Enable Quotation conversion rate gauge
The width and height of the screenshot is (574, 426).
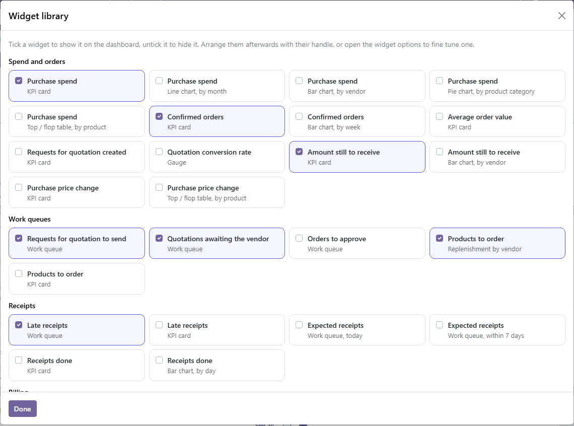(159, 152)
